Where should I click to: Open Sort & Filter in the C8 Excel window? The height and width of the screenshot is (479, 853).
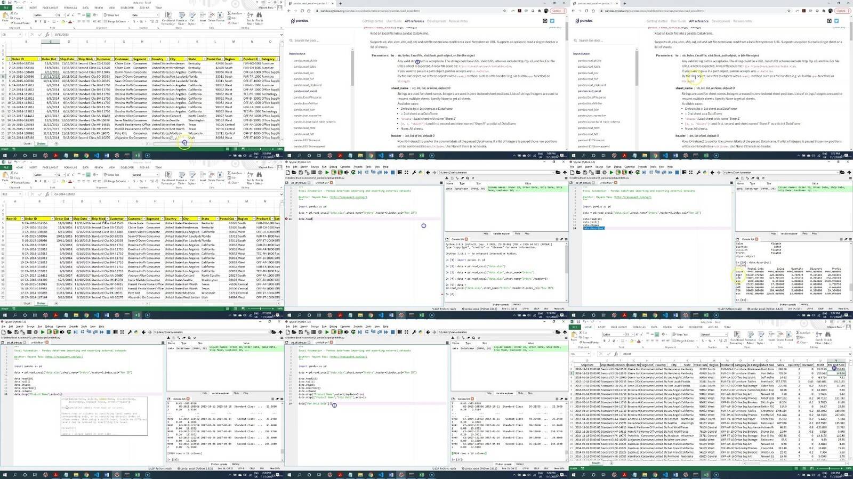pos(250,18)
